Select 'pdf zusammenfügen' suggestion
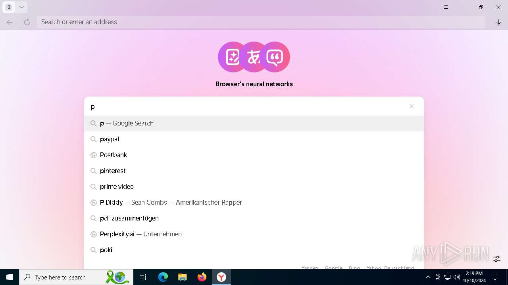Viewport: 508px width, 285px height. coord(254,218)
